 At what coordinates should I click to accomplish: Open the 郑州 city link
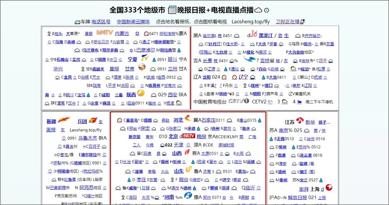pos(207,197)
